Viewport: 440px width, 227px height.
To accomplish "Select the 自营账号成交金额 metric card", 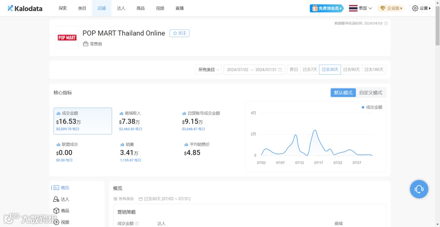I will (209, 121).
